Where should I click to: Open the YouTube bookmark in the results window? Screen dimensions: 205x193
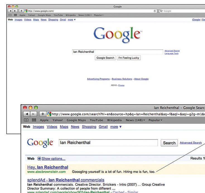[96, 120]
